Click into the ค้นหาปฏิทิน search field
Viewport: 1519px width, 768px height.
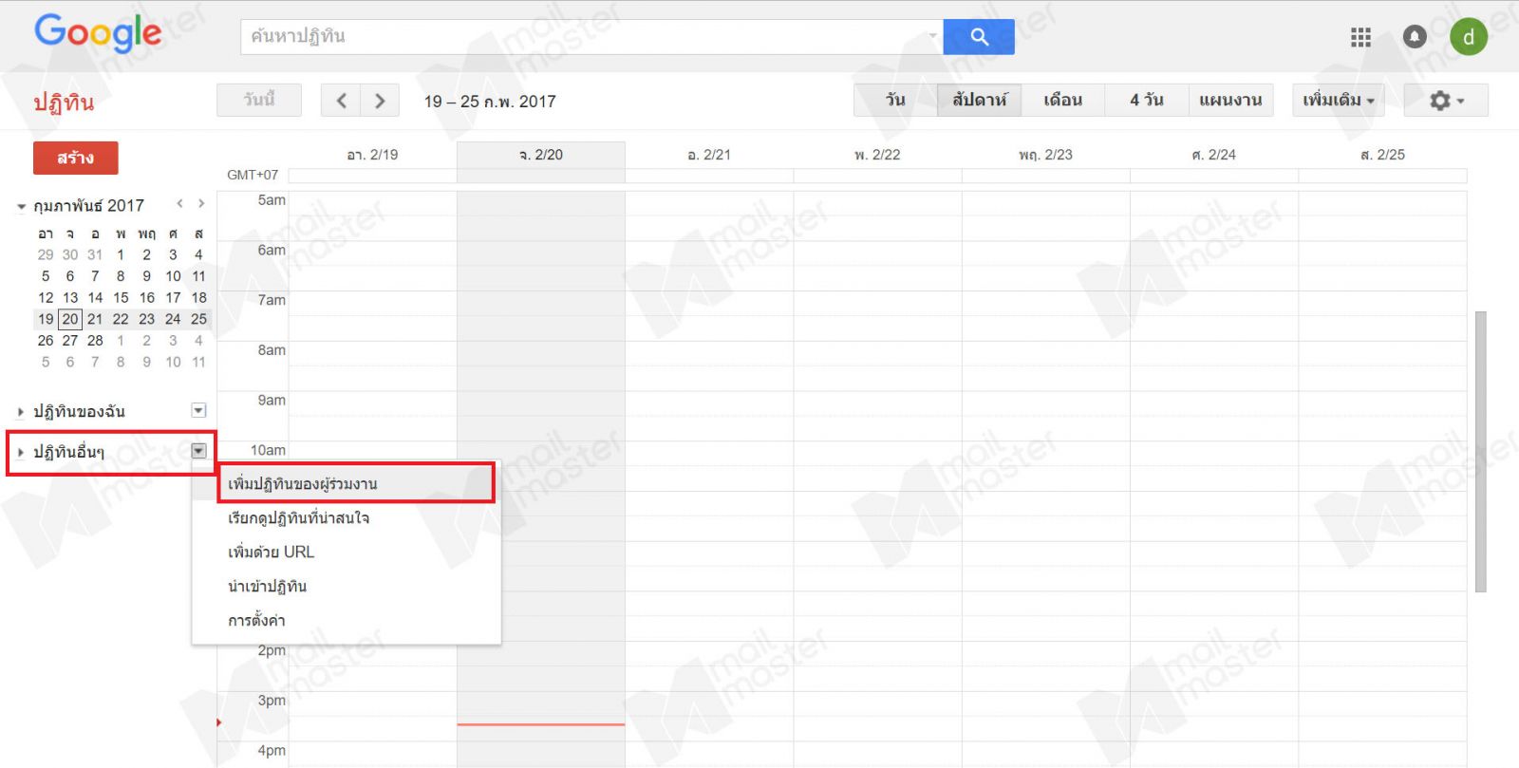coord(584,37)
